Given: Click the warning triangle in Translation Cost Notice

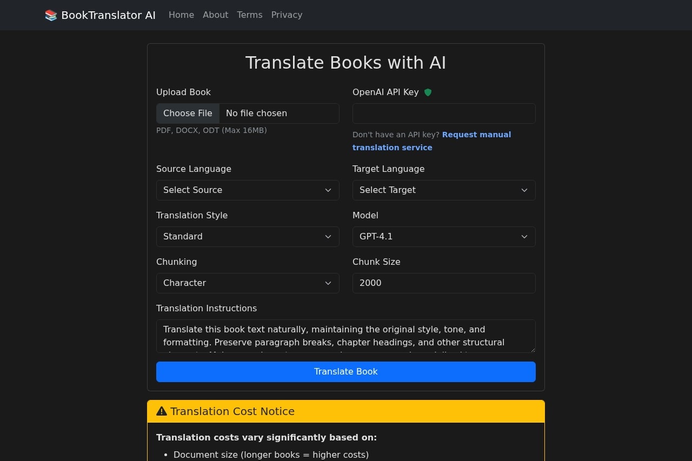Looking at the screenshot, I should 161,411.
